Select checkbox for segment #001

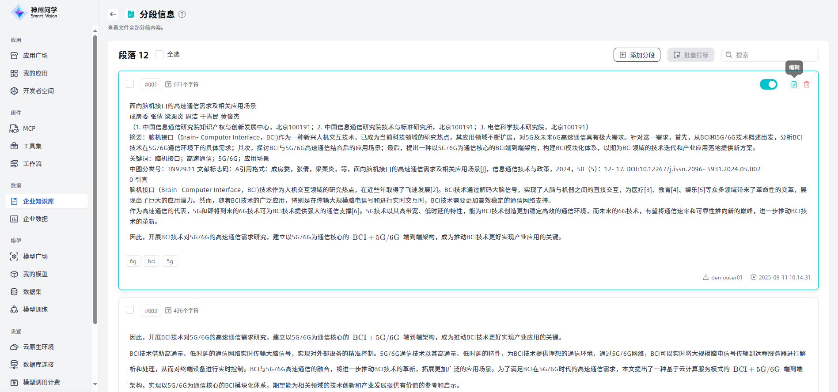pyautogui.click(x=130, y=84)
